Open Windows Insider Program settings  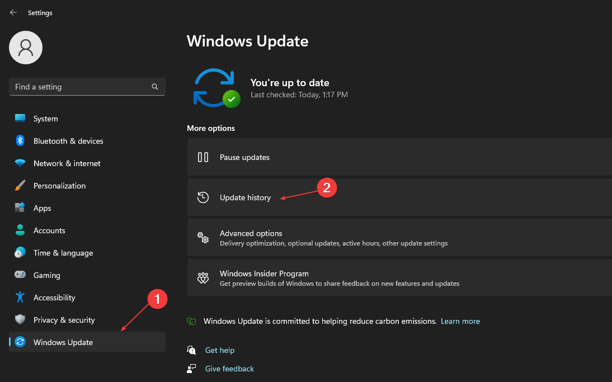click(x=399, y=278)
